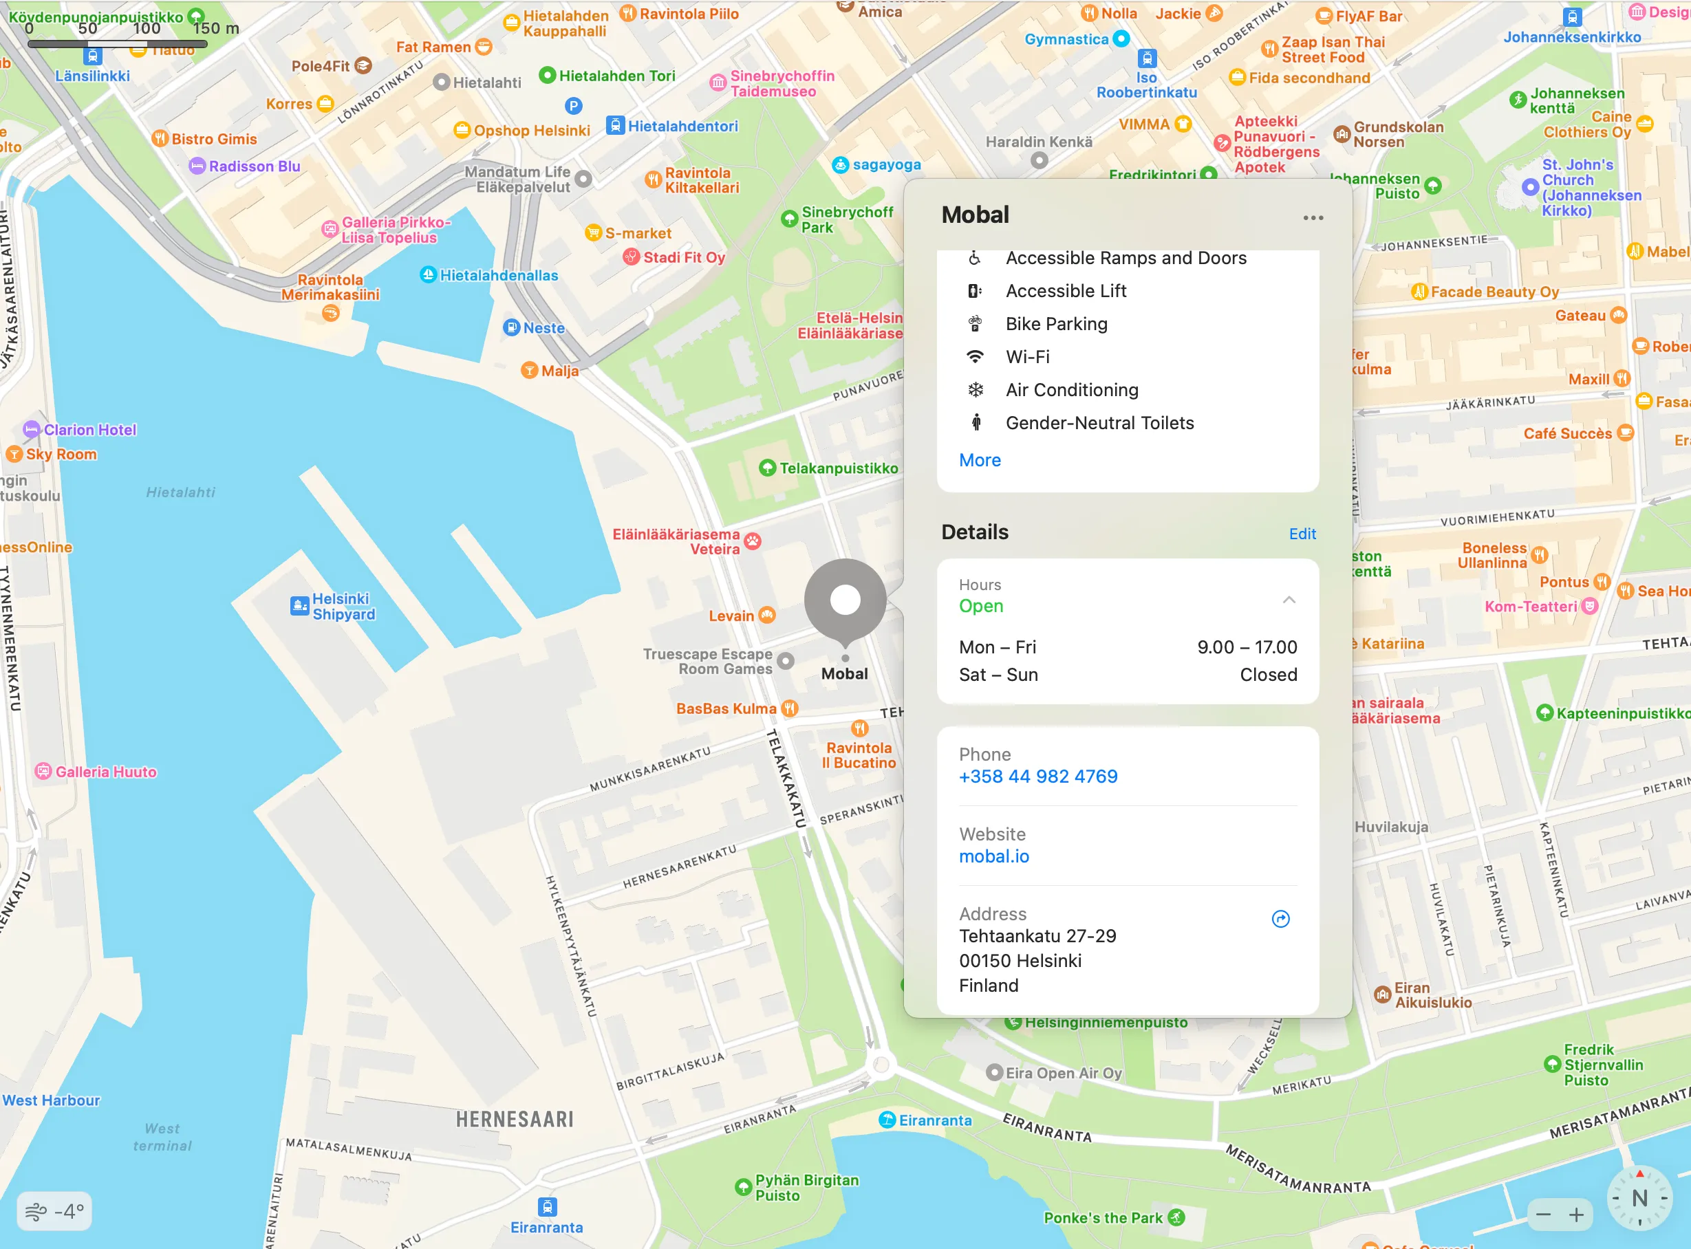Viewport: 1691px width, 1249px height.
Task: Click the map distance scale bar
Action: tap(117, 44)
